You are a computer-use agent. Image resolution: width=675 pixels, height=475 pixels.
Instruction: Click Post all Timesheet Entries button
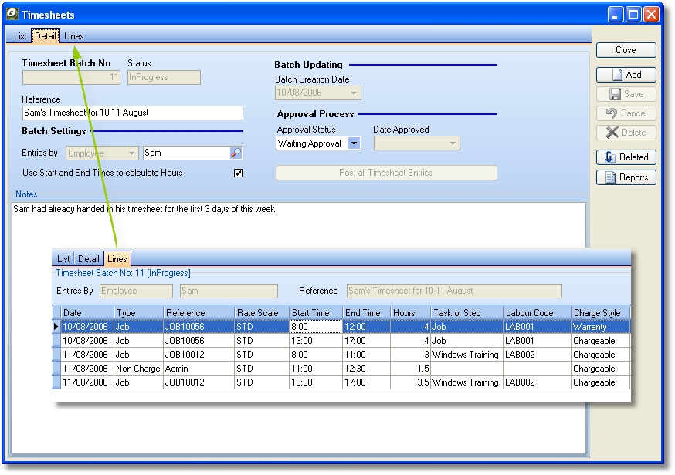(386, 173)
